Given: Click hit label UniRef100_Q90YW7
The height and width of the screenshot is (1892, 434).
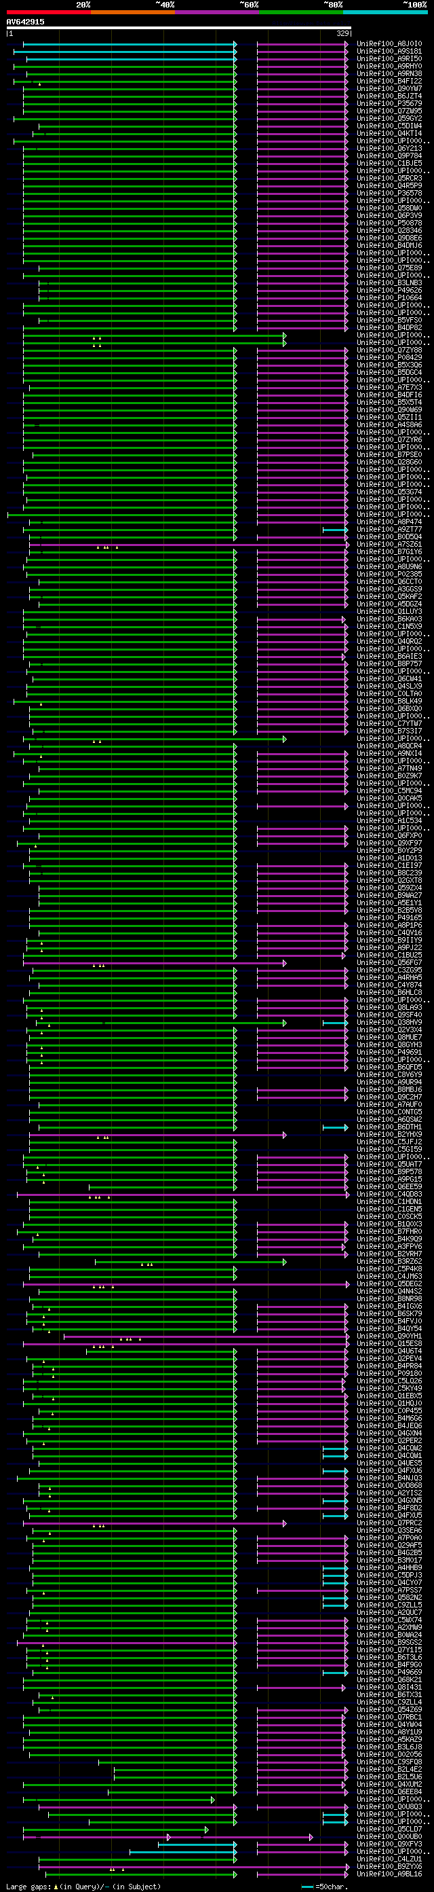Looking at the screenshot, I should 389,89.
